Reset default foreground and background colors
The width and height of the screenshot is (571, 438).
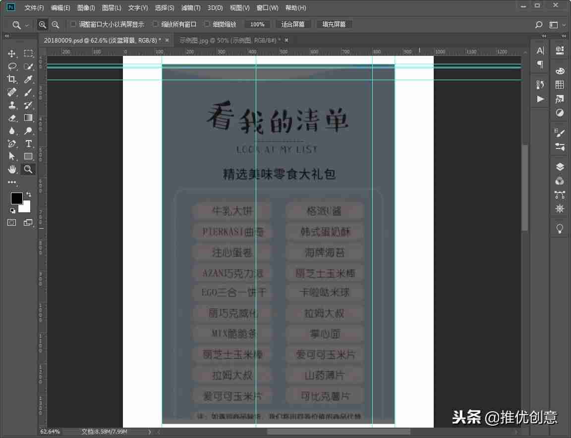(x=13, y=210)
